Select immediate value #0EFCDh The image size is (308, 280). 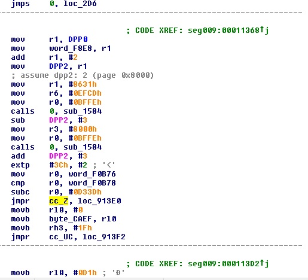tap(85, 93)
